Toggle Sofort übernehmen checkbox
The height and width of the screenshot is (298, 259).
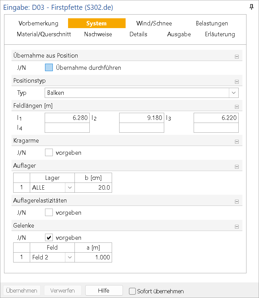pyautogui.click(x=132, y=291)
